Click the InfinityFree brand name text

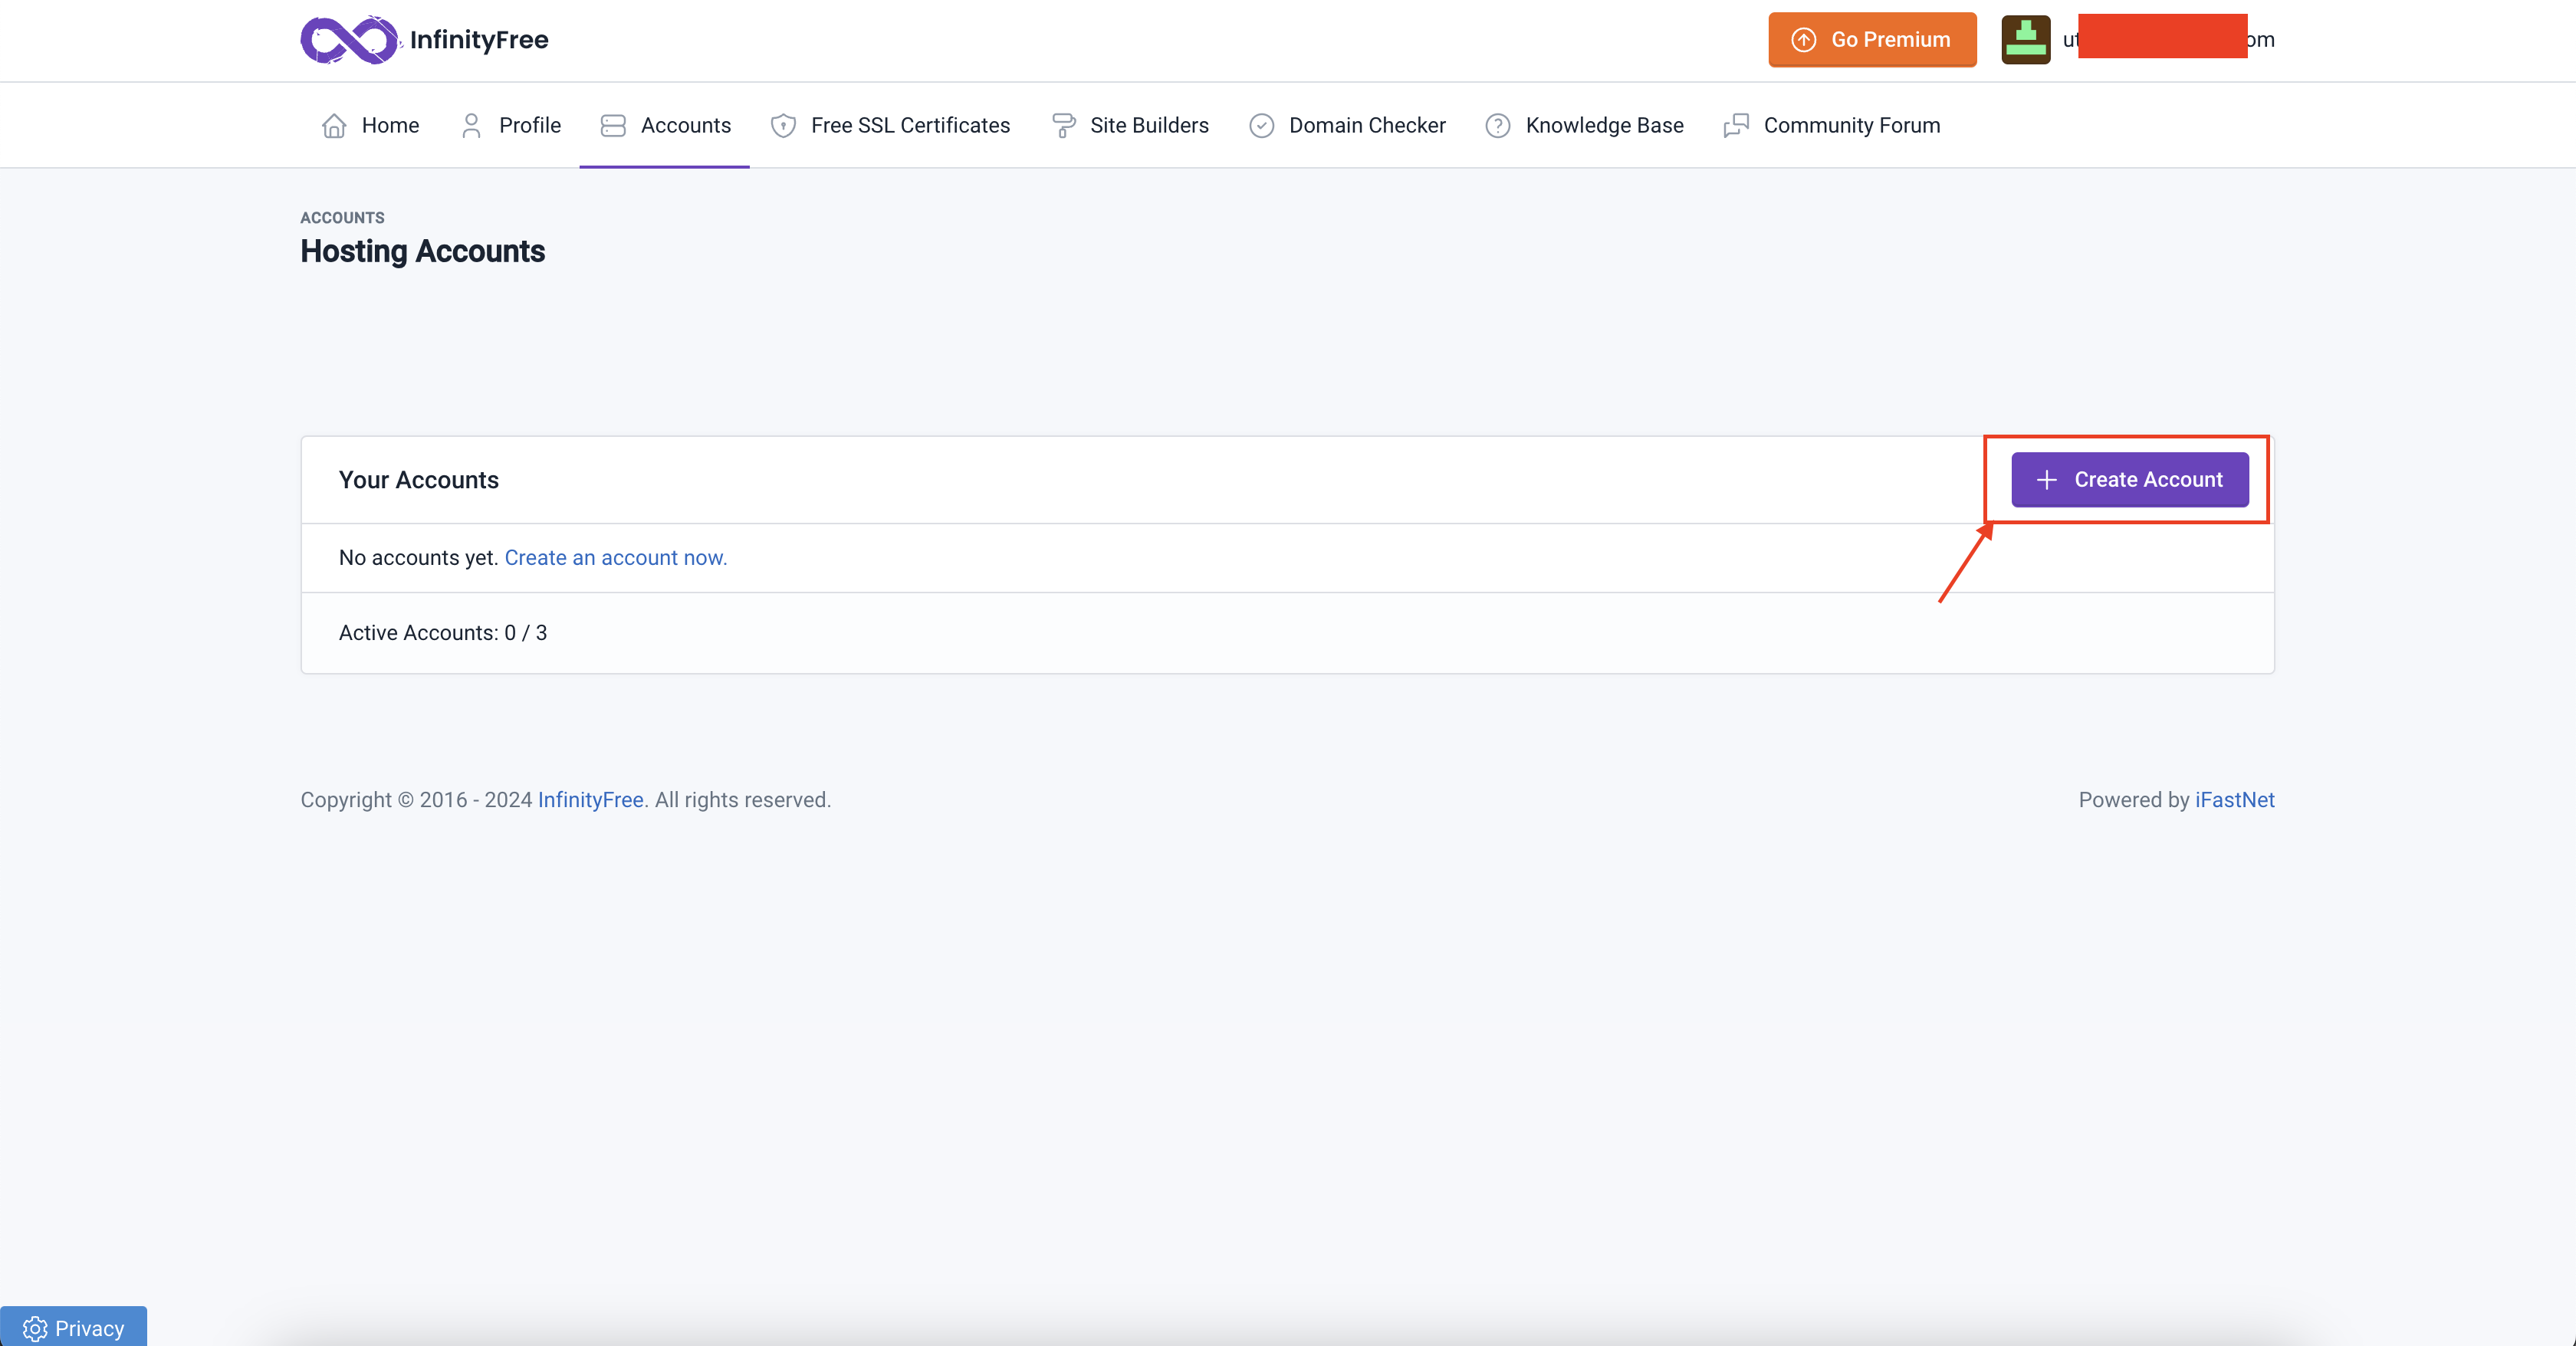[x=479, y=40]
